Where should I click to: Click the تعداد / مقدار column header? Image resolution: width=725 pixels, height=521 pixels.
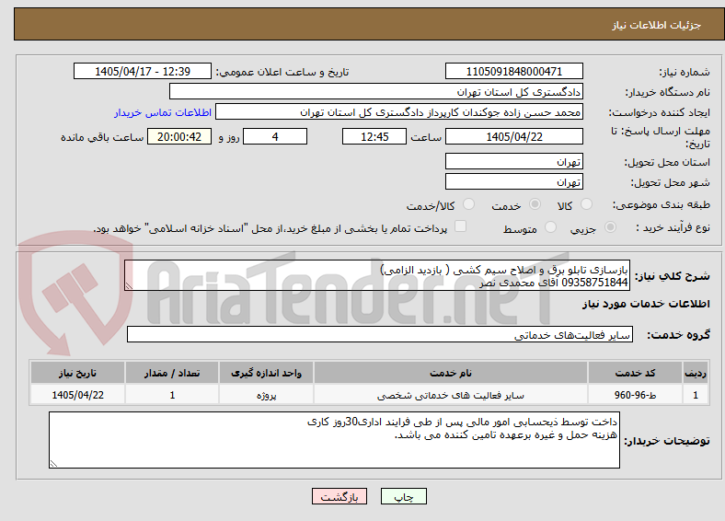tap(172, 373)
